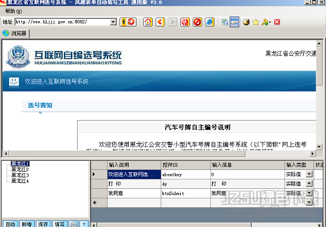Open the 帮助(H) menu
The width and height of the screenshot is (326, 227).
tap(14, 11)
